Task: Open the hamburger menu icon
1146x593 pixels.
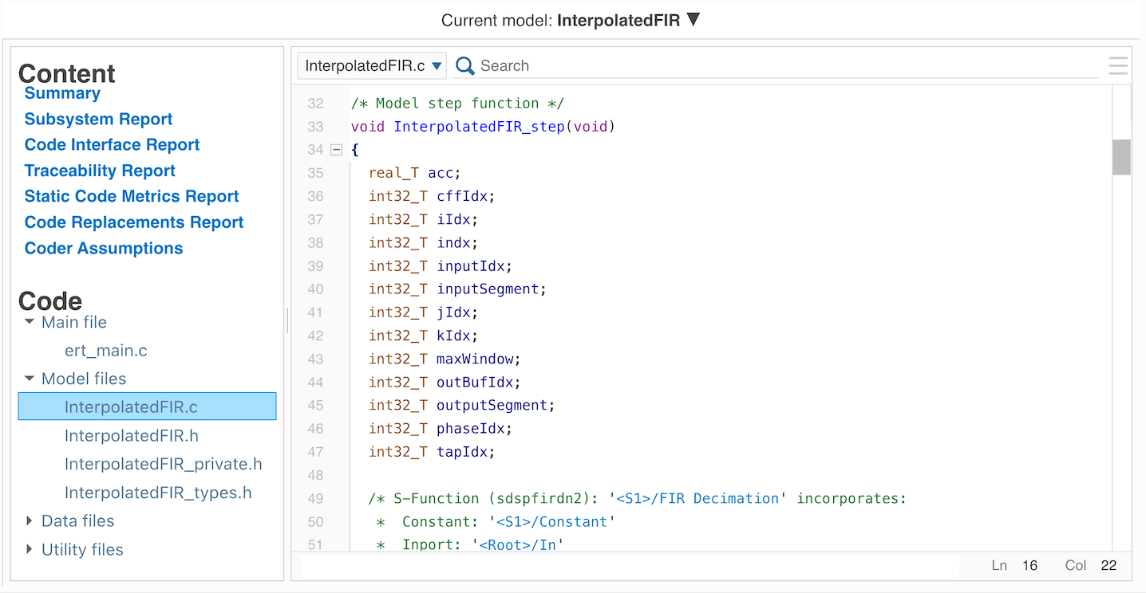Action: (x=1118, y=66)
